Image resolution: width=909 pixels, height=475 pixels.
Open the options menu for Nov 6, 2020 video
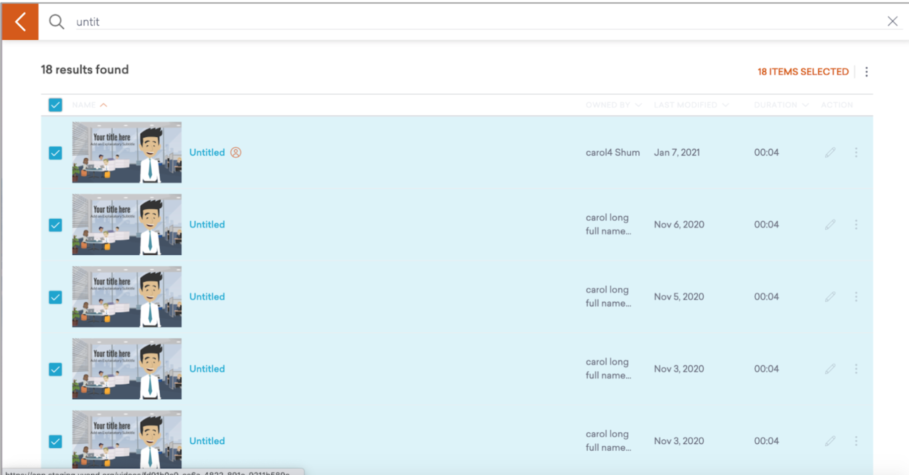point(856,224)
